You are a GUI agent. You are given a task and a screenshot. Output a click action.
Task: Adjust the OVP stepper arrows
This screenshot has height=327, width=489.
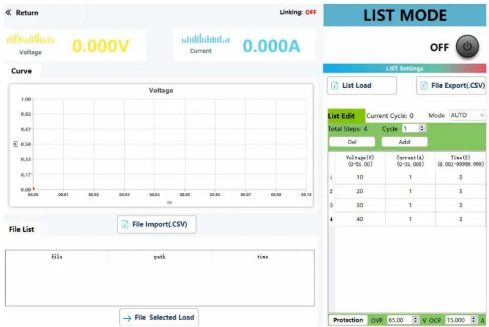415,320
